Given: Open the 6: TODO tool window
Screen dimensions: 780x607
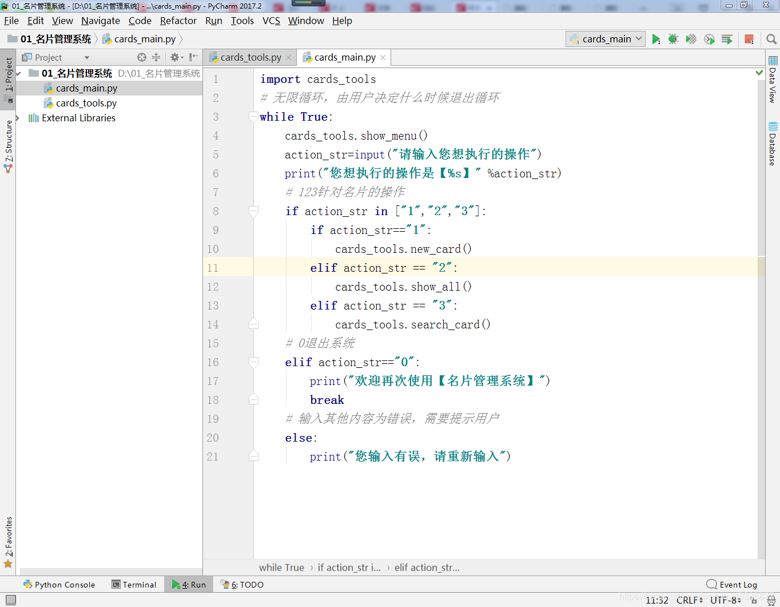Looking at the screenshot, I should [x=242, y=585].
